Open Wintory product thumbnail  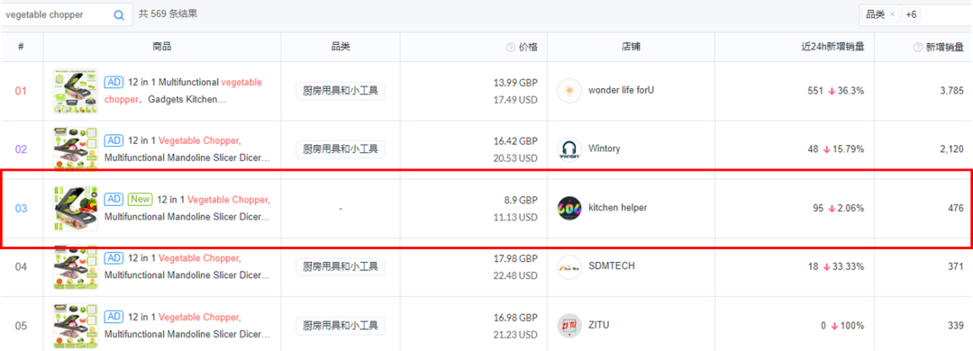[75, 148]
